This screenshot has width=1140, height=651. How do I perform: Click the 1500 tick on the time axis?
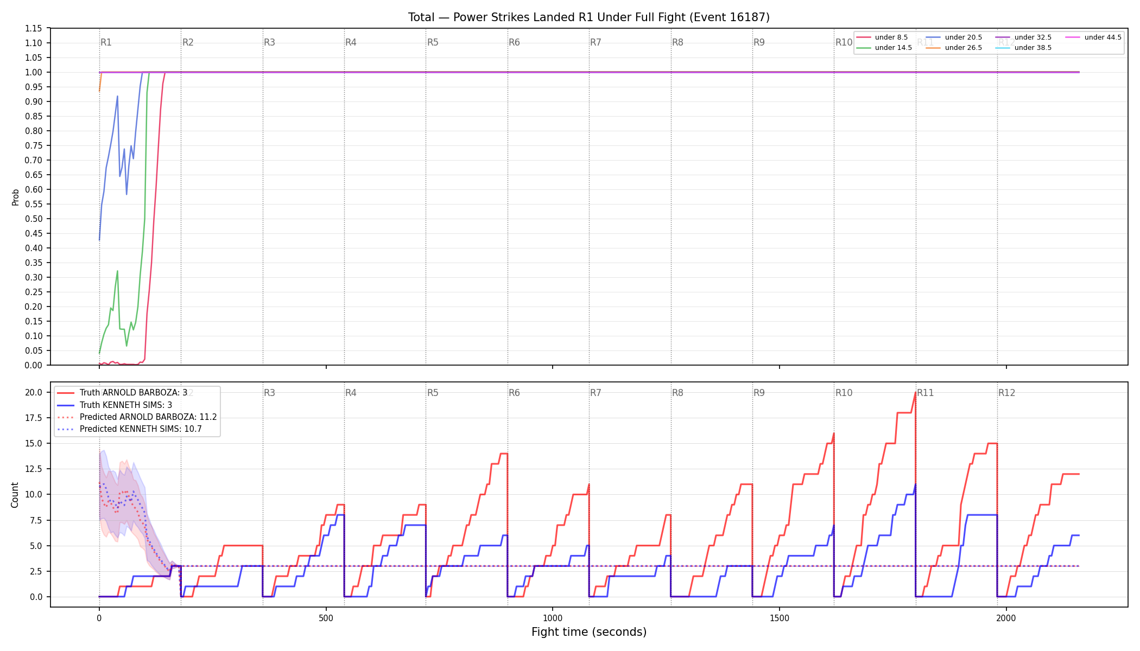pos(780,618)
